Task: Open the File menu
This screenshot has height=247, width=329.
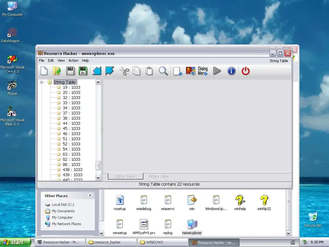Action: [41, 60]
